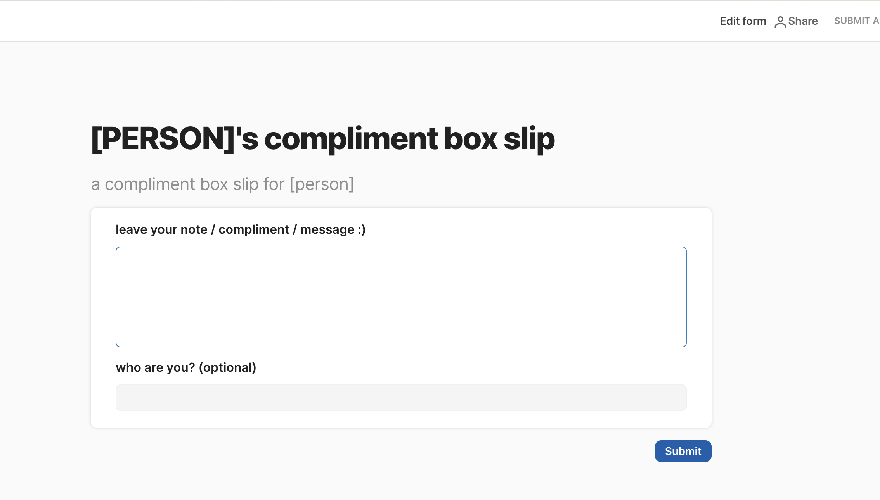The image size is (880, 500).
Task: Click the blue Submit button
Action: pyautogui.click(x=683, y=451)
